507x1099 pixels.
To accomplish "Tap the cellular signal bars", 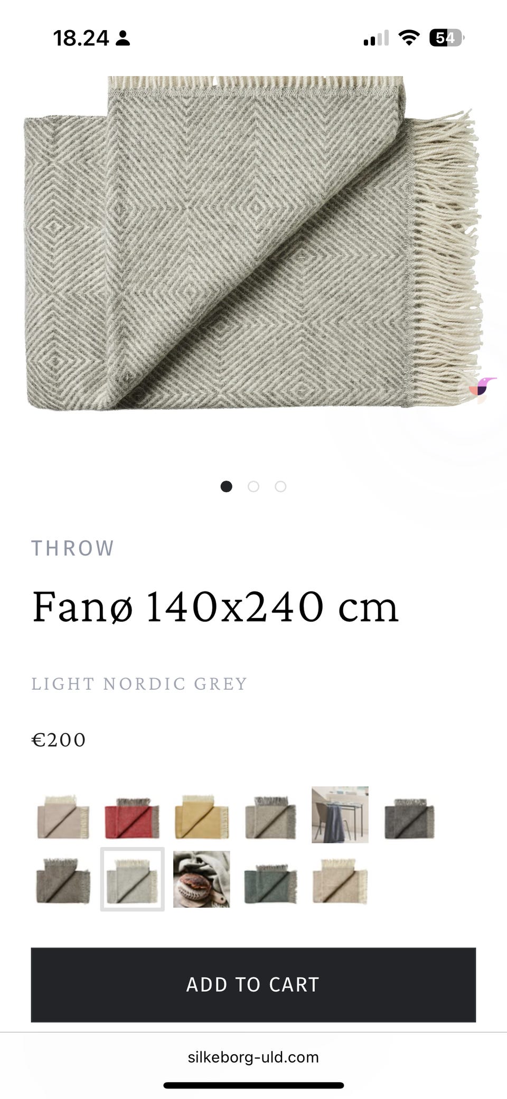I will [x=376, y=38].
